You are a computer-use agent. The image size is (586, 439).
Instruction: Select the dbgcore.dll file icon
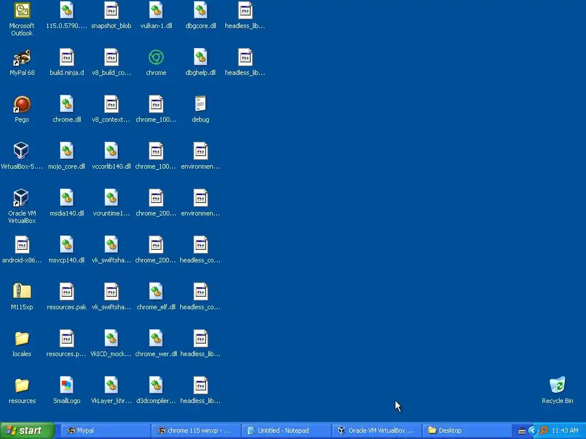click(200, 10)
